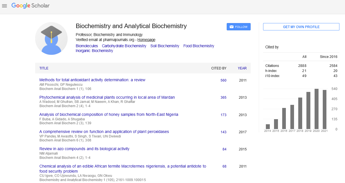Open the honey samples North-East Nigeria article
This screenshot has height=183, width=345.
109,114
